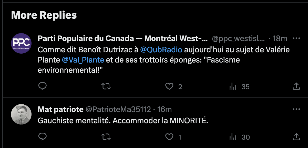Open more options on Mat patriote's tweet
This screenshot has height=148, width=308.
[296, 109]
